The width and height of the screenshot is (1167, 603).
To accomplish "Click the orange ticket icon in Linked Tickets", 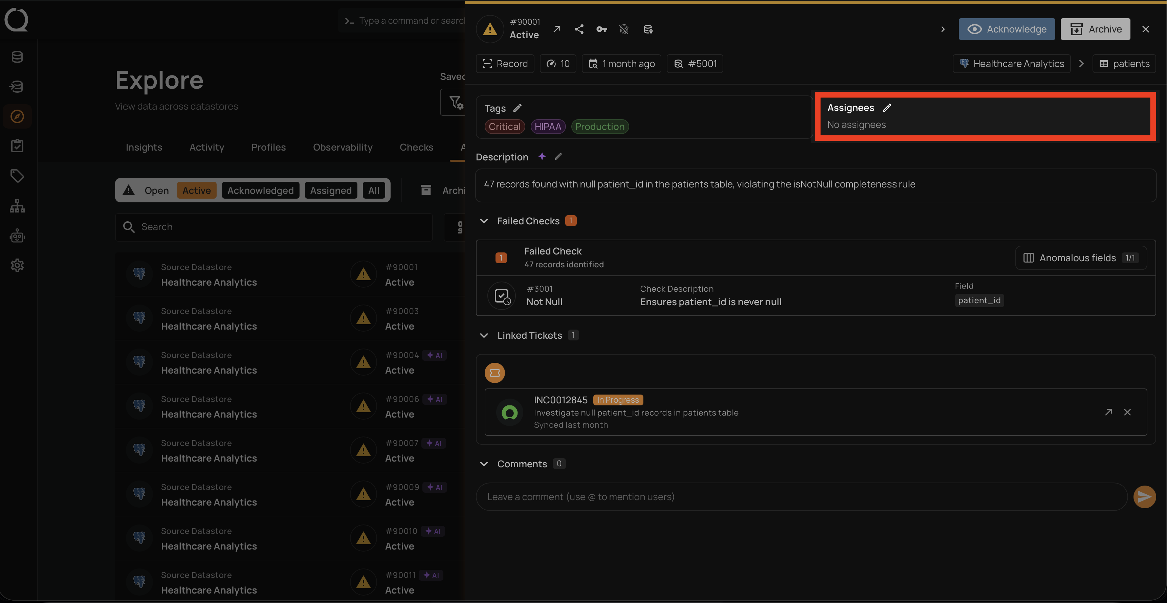I will [495, 373].
